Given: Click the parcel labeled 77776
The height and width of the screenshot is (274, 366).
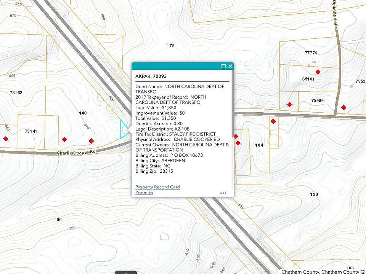Looking at the screenshot, I should [x=311, y=53].
